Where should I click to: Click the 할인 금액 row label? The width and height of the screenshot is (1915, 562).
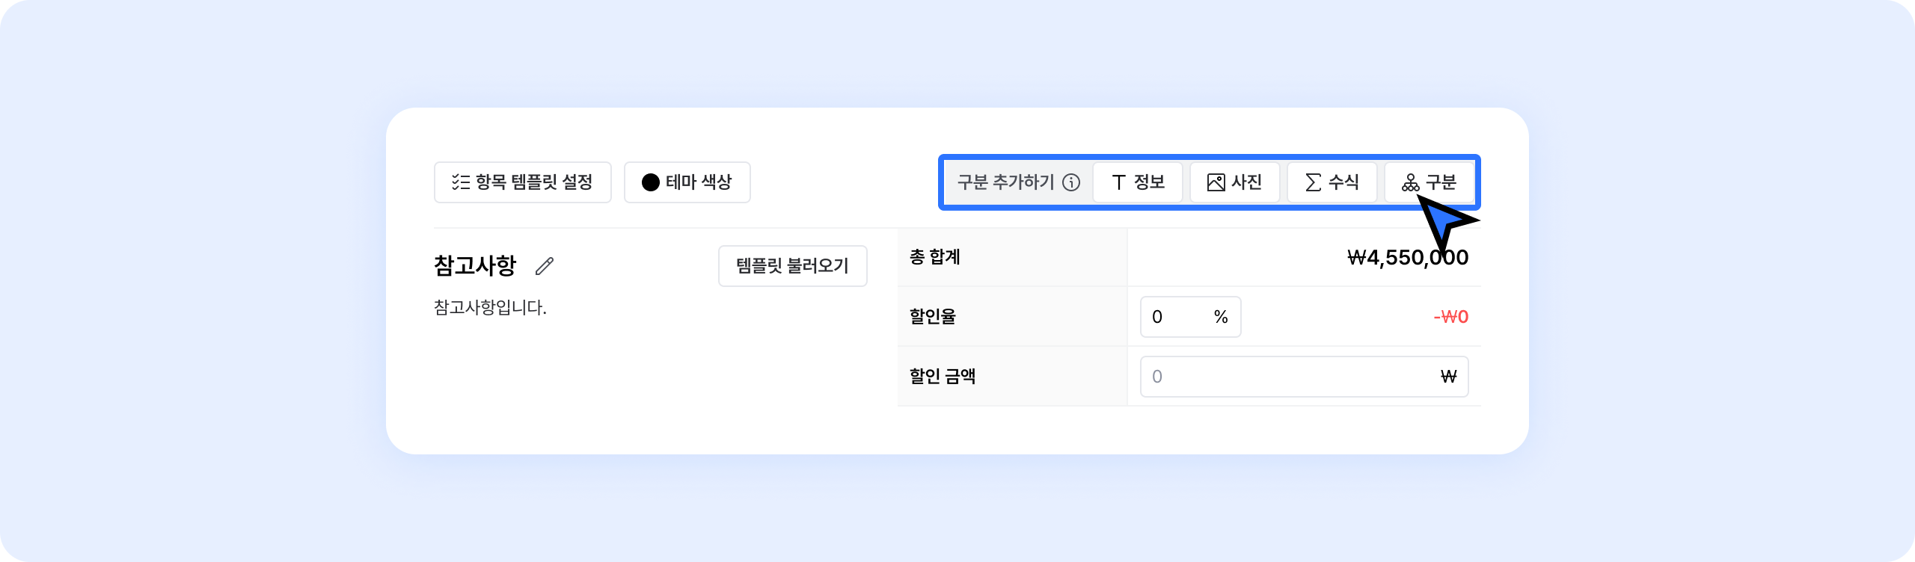(x=942, y=377)
